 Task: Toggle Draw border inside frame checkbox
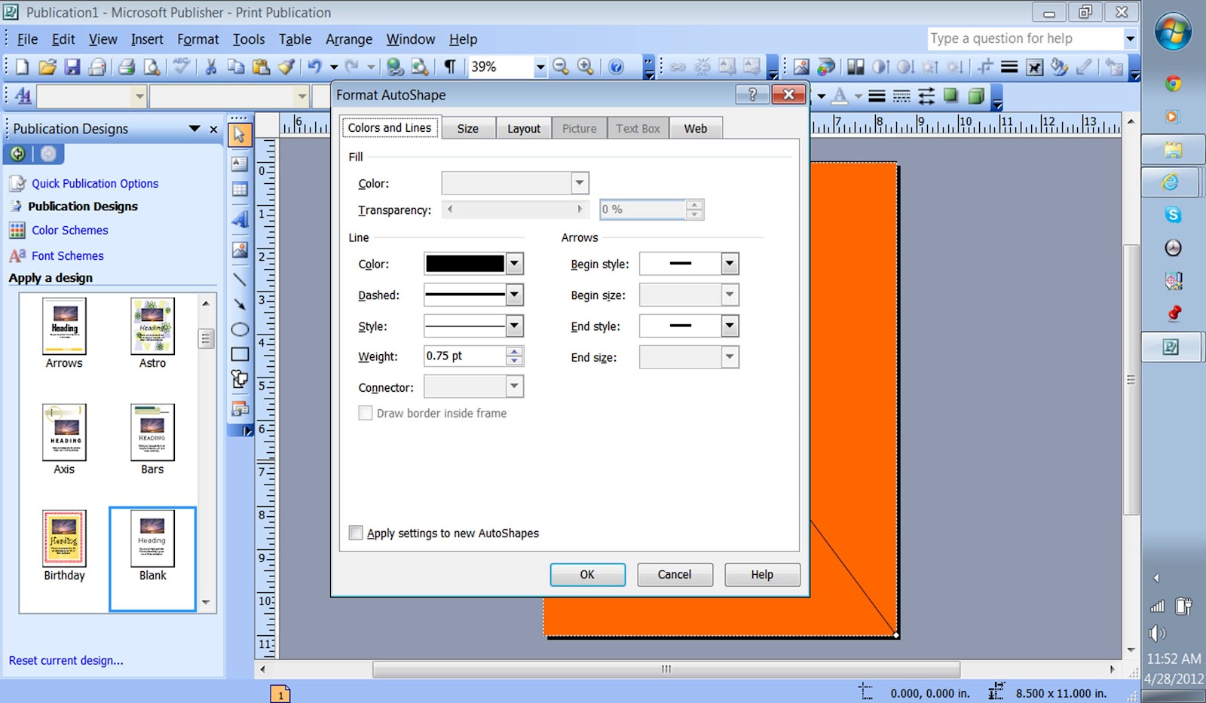[366, 413]
